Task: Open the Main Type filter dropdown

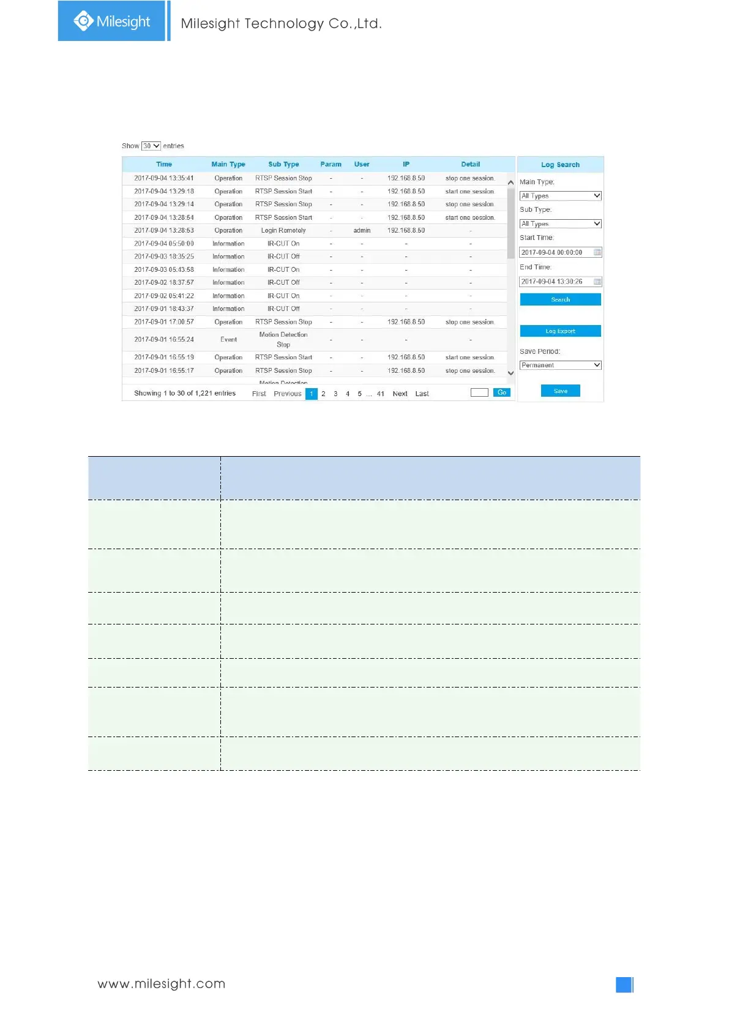Action: pos(561,196)
